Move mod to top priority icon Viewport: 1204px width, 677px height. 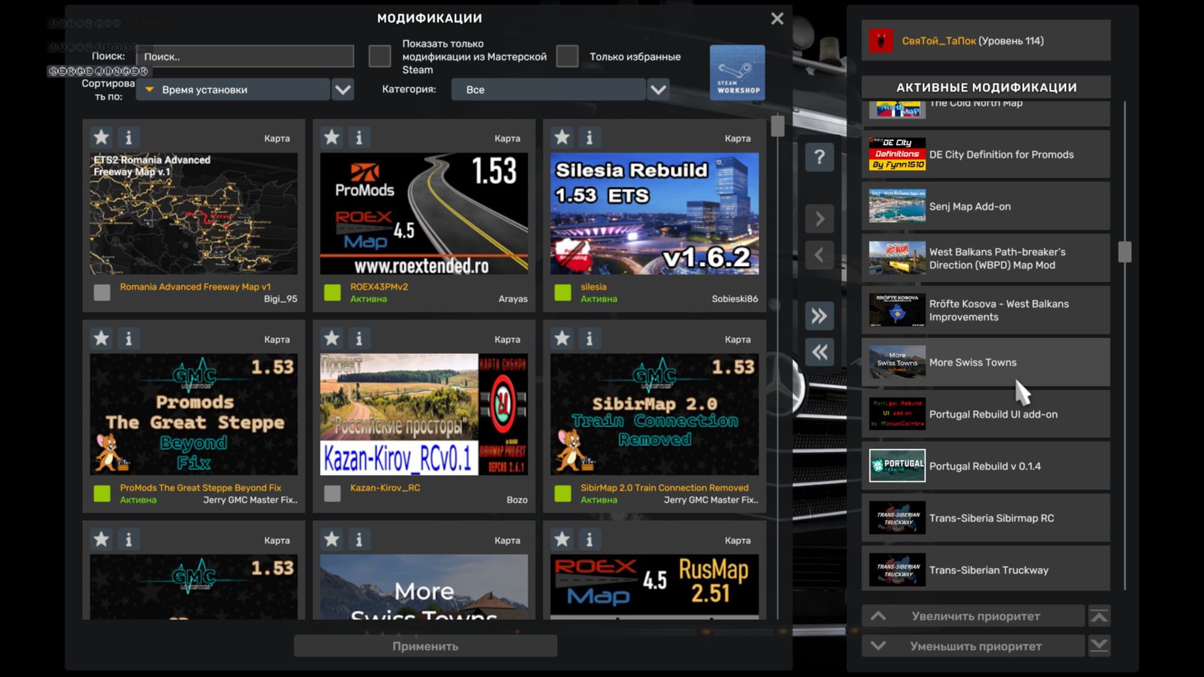(1099, 616)
